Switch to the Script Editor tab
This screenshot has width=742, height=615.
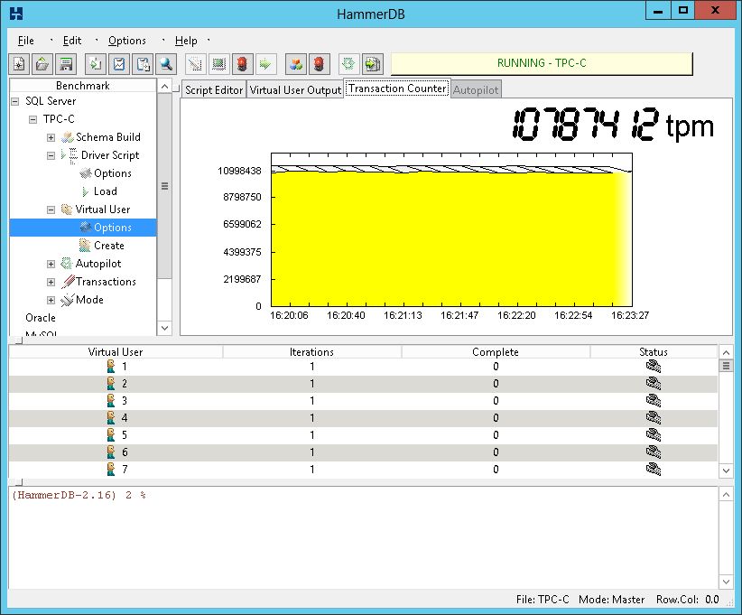coord(213,90)
